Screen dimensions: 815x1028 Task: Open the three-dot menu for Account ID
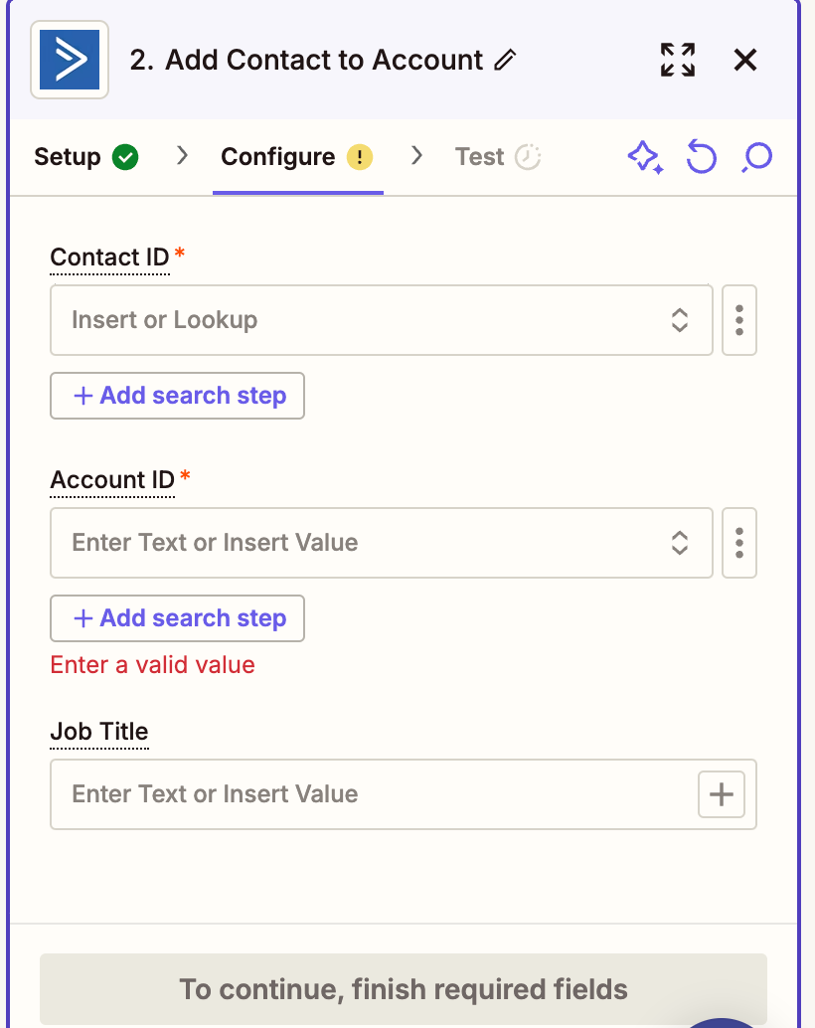pyautogui.click(x=738, y=543)
